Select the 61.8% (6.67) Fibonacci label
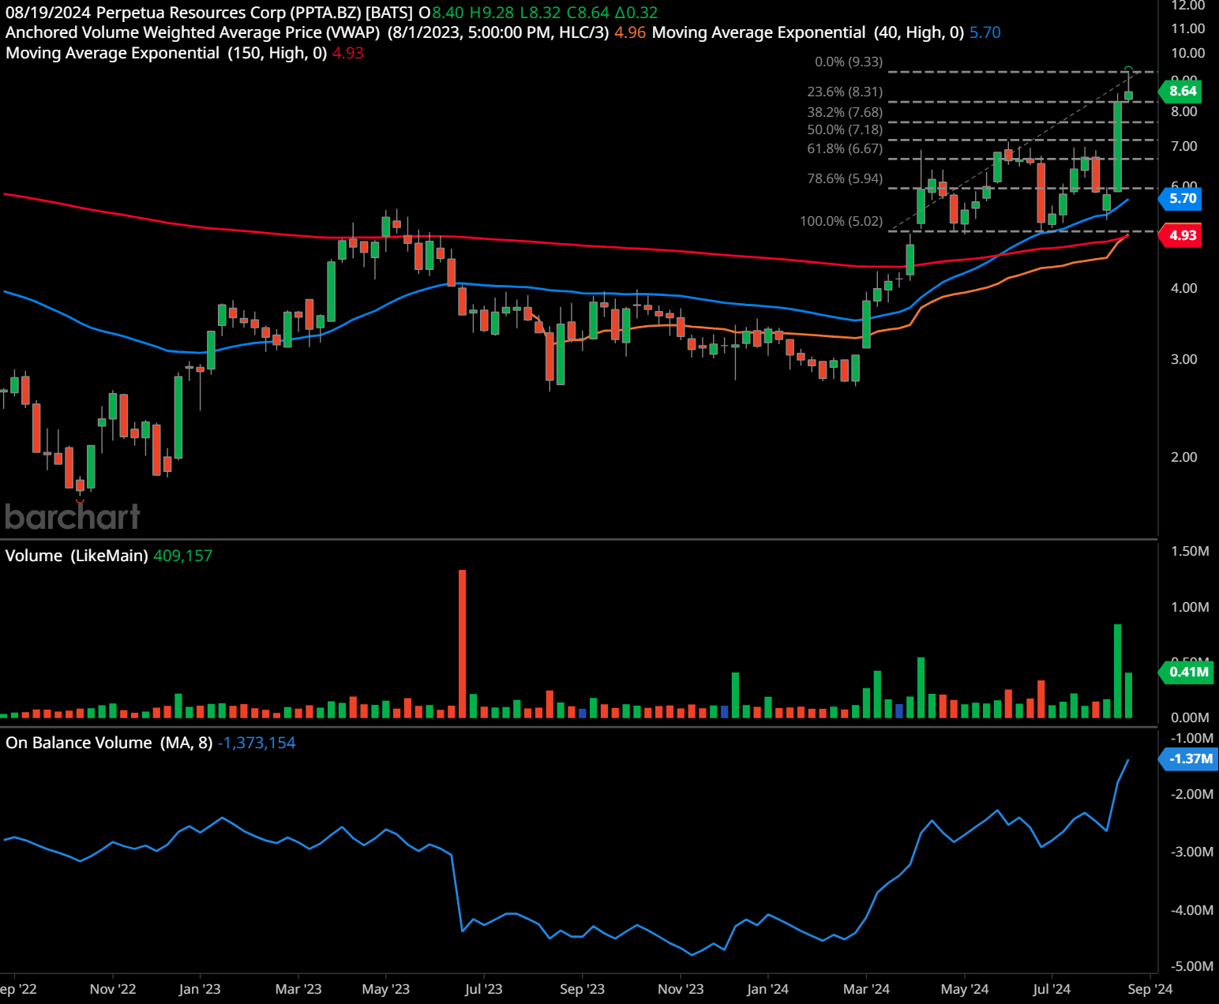This screenshot has height=1004, width=1219. 845,148
